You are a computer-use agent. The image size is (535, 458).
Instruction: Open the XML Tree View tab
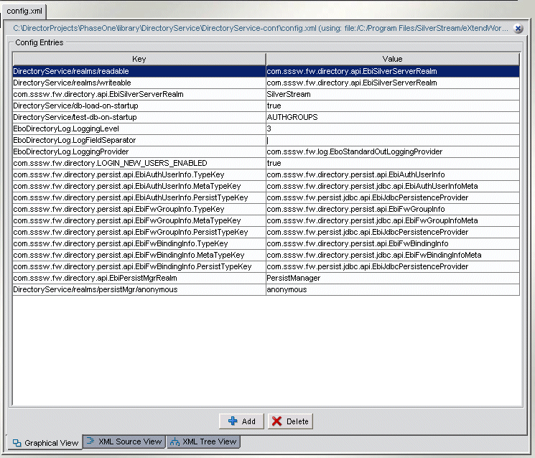click(x=204, y=441)
